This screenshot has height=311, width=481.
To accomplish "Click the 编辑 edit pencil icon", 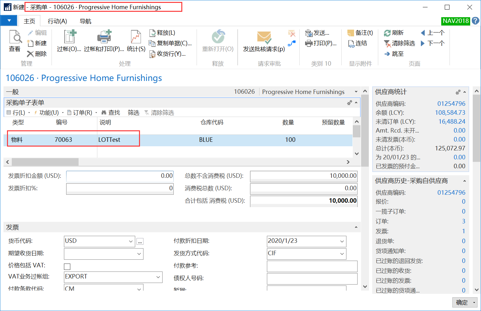I will (30, 33).
